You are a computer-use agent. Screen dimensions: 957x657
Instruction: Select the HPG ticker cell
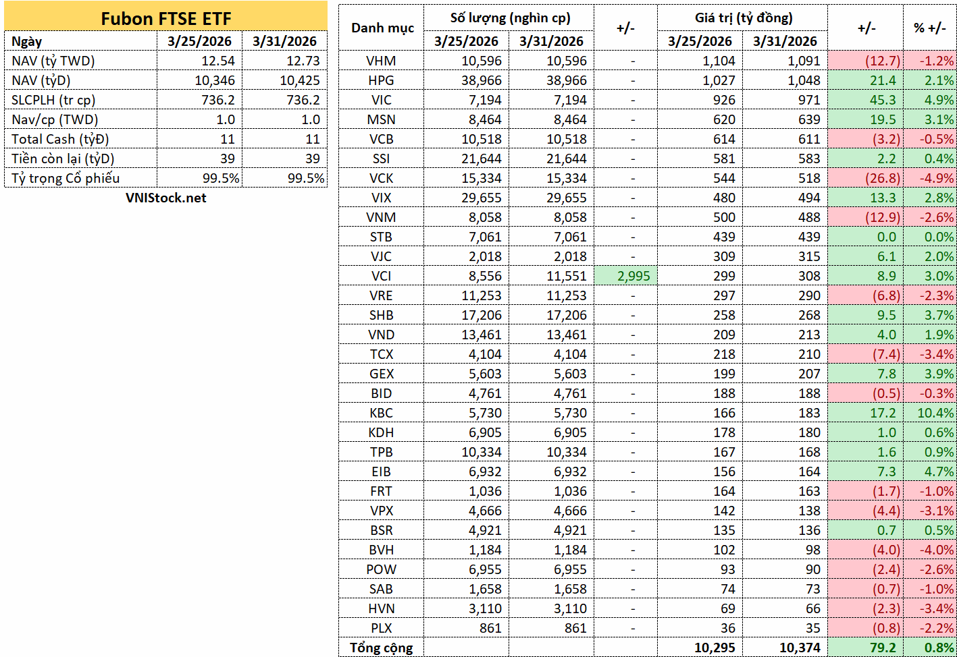(381, 80)
